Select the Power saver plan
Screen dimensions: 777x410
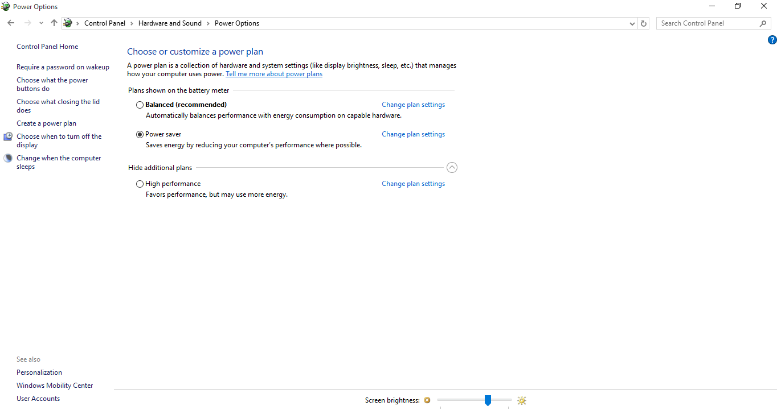(x=140, y=135)
